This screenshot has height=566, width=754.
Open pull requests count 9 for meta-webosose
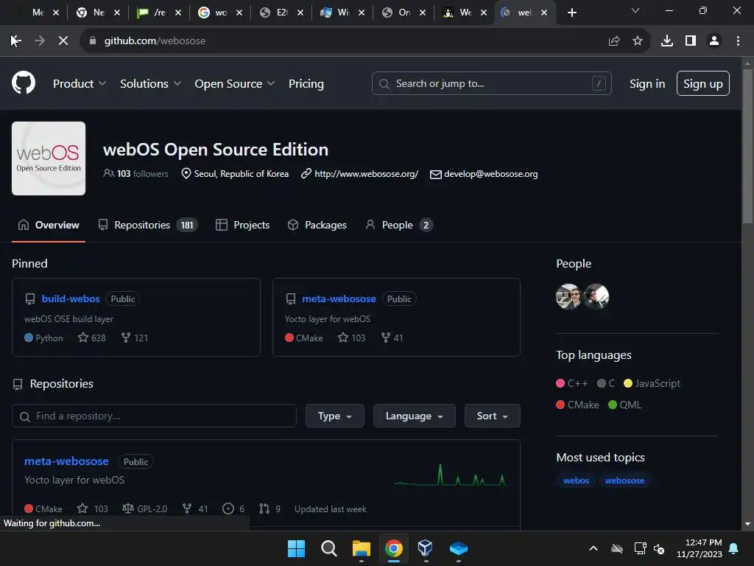(x=269, y=509)
